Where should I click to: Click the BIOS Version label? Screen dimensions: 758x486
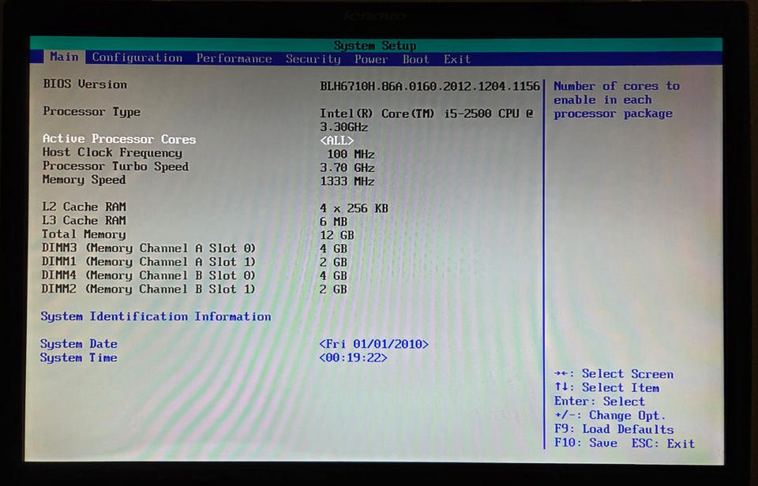pyautogui.click(x=85, y=84)
